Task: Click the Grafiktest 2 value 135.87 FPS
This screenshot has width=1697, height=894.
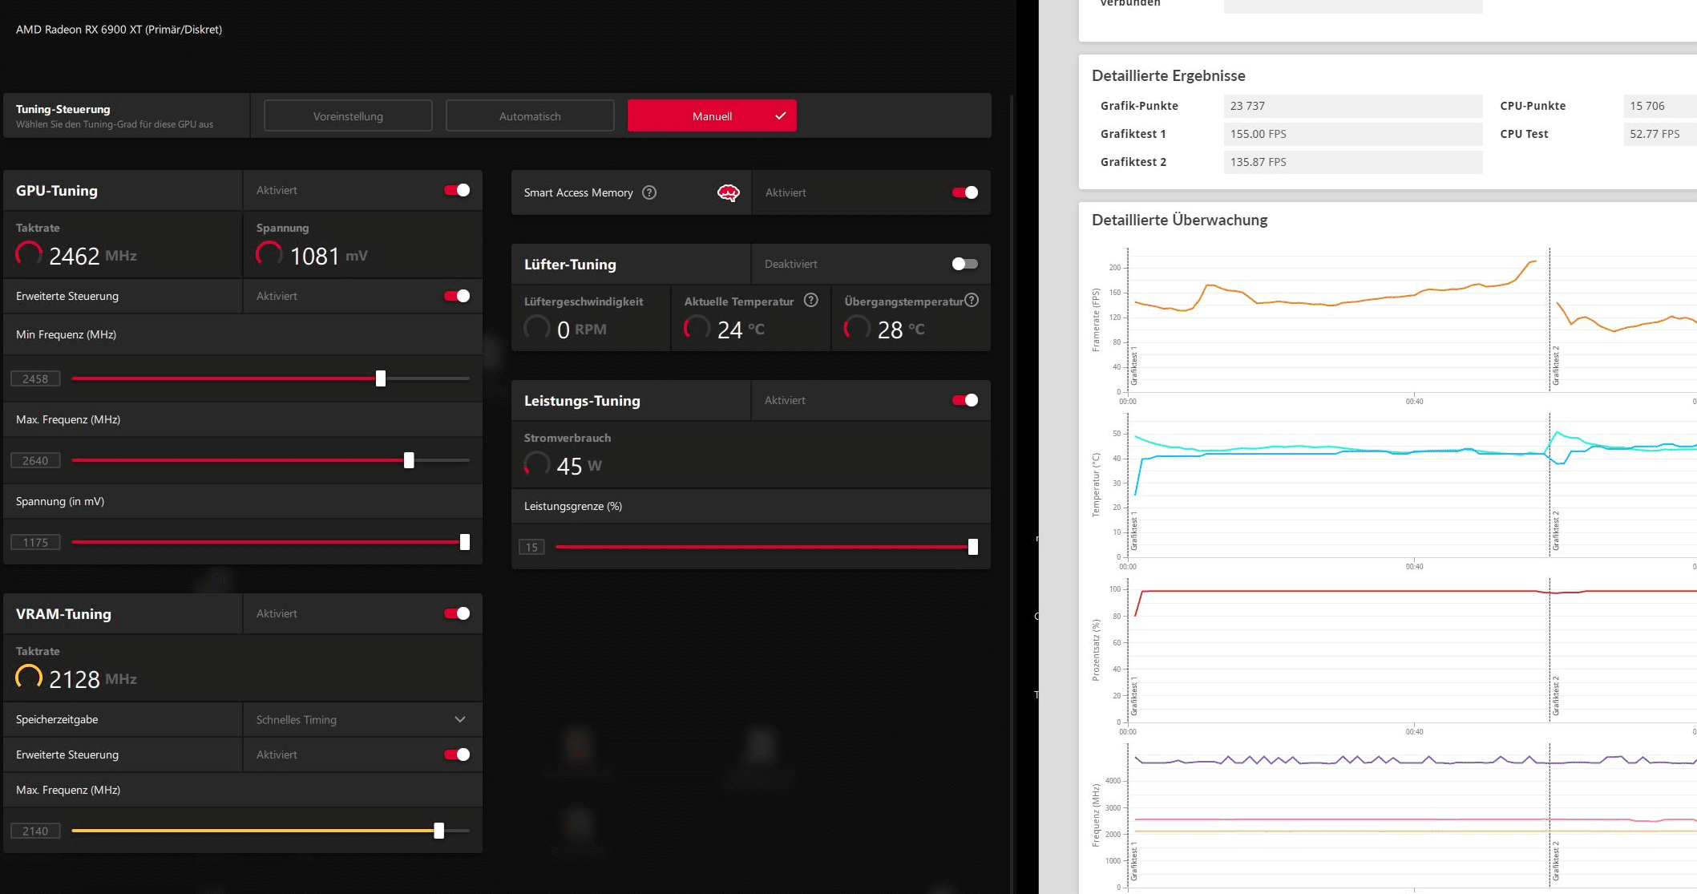Action: coord(1353,162)
